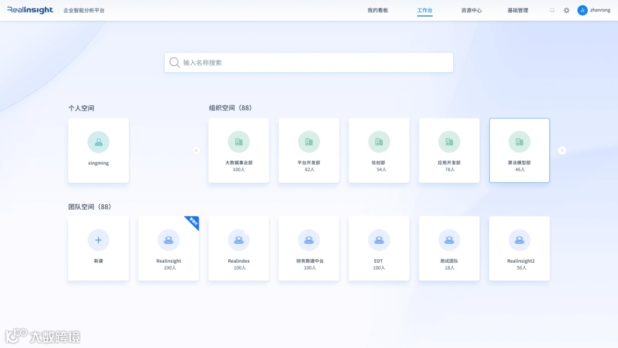Image resolution: width=618 pixels, height=348 pixels.
Task: Open the 信创部 organization icon
Action: point(379,142)
